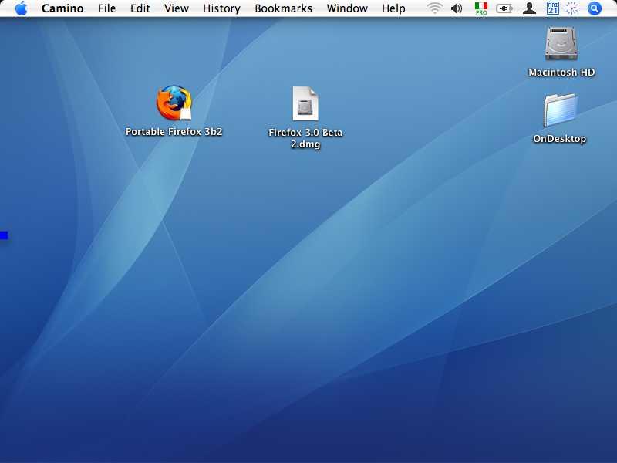Click the spinning sync indicator in menu bar
Image resolution: width=617 pixels, height=463 pixels.
pyautogui.click(x=571, y=8)
